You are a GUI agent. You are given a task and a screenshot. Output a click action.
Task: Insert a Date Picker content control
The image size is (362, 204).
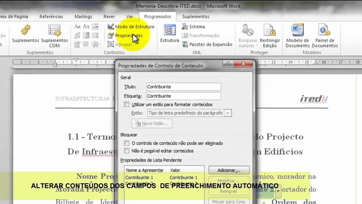pos(77,44)
